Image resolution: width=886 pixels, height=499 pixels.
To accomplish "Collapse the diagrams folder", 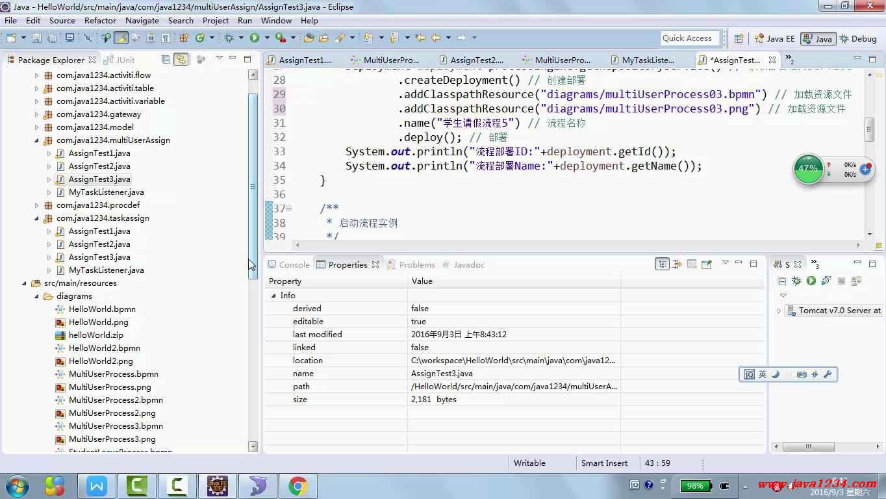I will pyautogui.click(x=36, y=296).
